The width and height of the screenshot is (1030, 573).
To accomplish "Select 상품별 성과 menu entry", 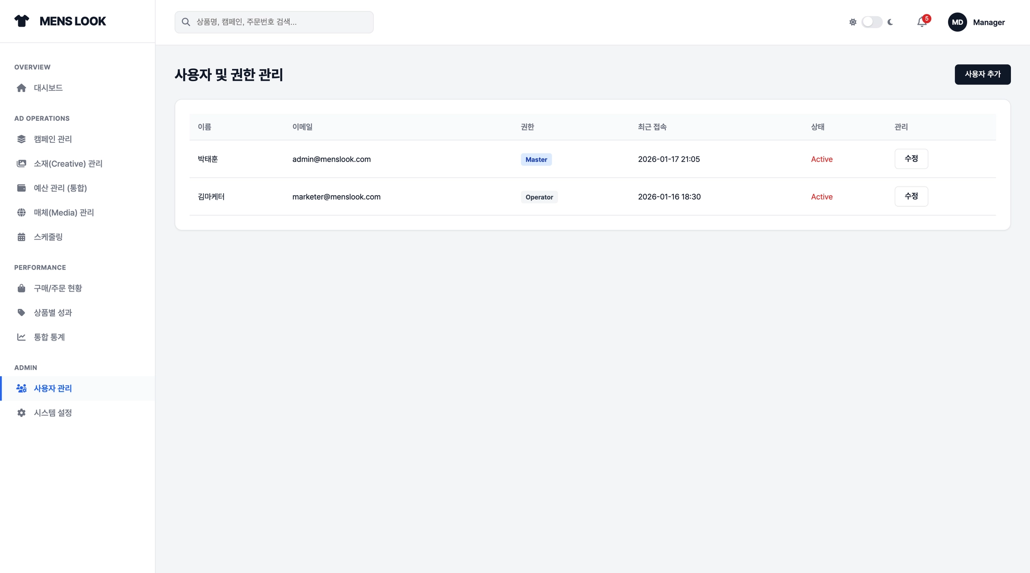I will pos(53,313).
